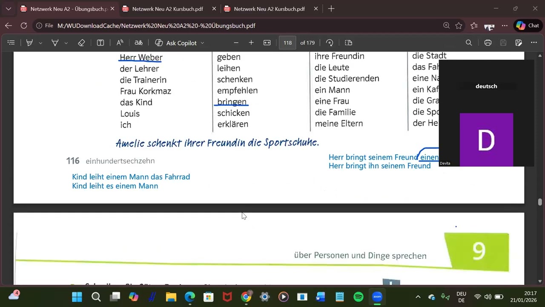
Task: Switch to the third tab, Netzwerk Neu A2 Kursbuch.pdf
Action: 270,9
